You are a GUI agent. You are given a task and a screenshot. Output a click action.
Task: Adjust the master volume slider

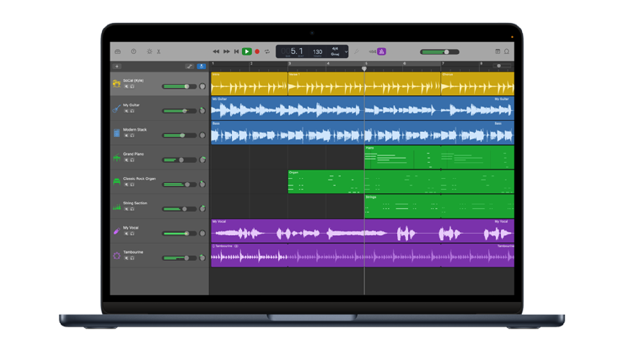point(440,52)
